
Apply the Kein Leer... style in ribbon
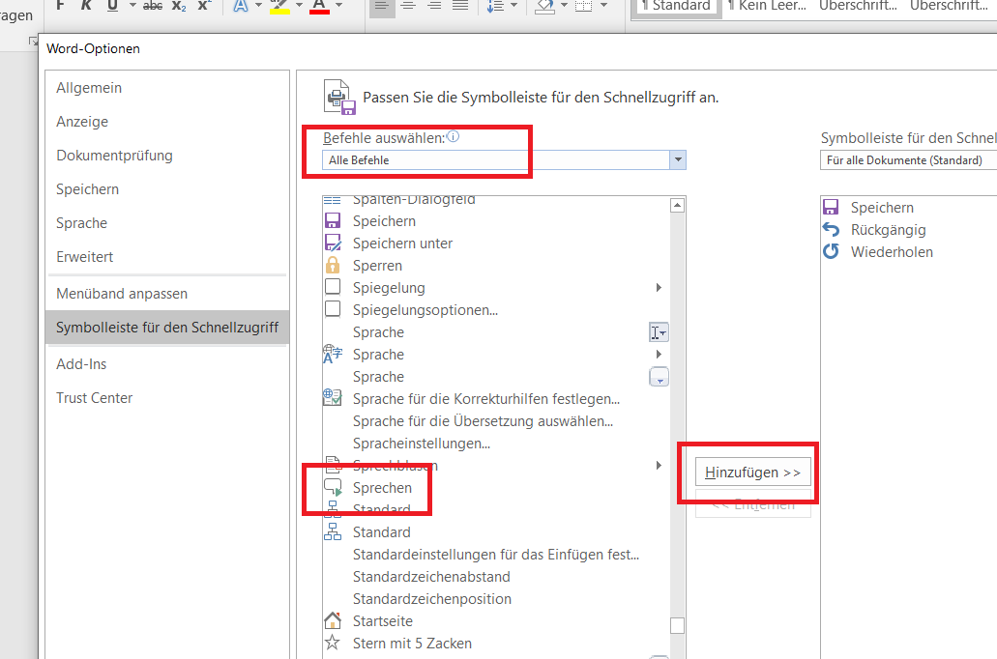click(768, 7)
